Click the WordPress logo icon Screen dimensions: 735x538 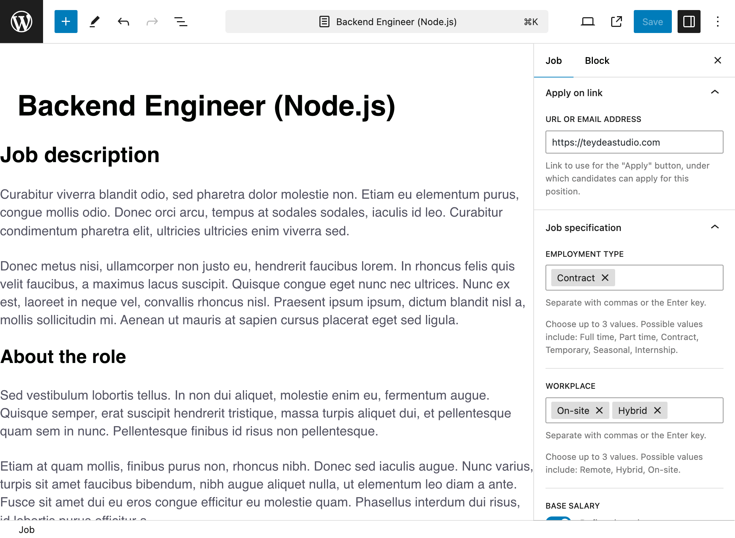point(21,21)
